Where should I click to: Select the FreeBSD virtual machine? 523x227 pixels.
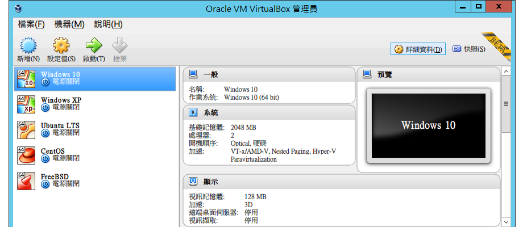click(x=95, y=181)
